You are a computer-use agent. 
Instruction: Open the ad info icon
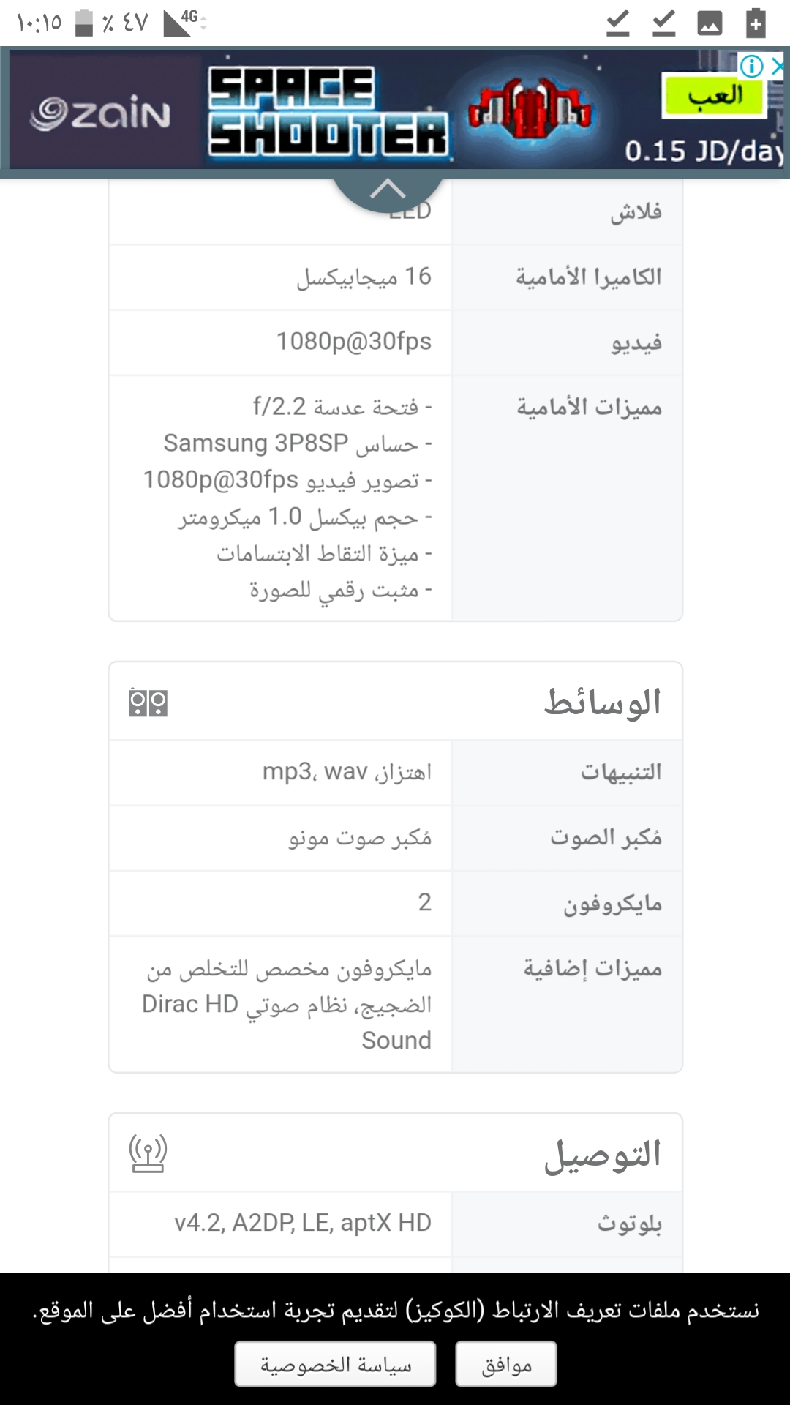click(752, 67)
